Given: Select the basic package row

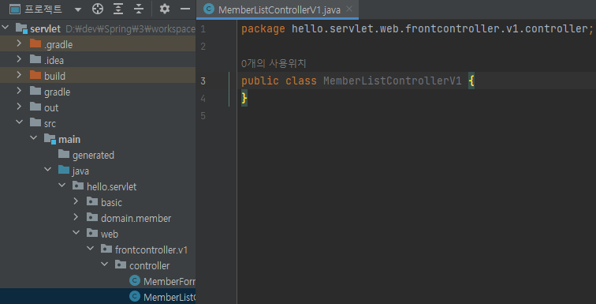Looking at the screenshot, I should [x=98, y=202].
